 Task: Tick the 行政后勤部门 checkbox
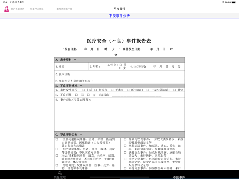pyautogui.click(x=148, y=90)
